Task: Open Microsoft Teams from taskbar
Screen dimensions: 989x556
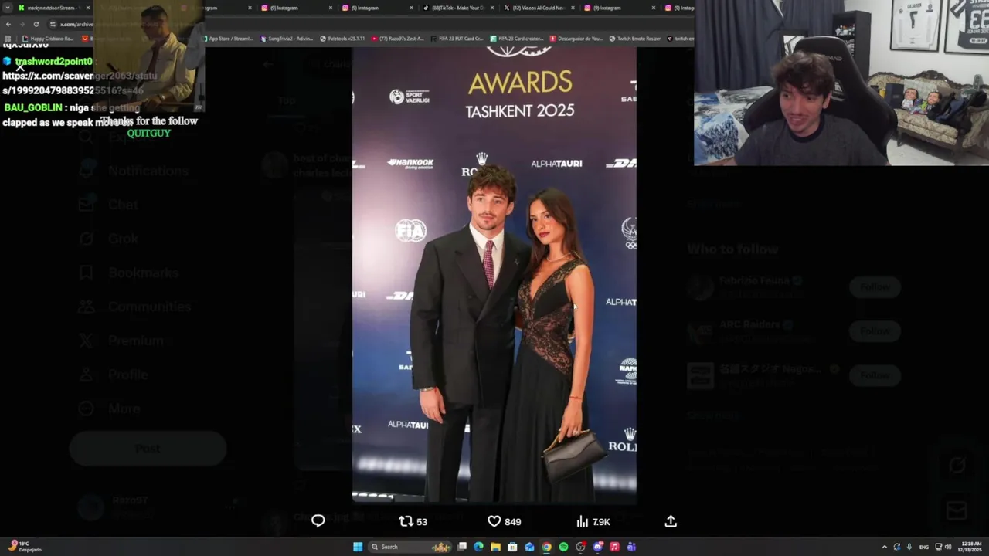Action: point(631,547)
